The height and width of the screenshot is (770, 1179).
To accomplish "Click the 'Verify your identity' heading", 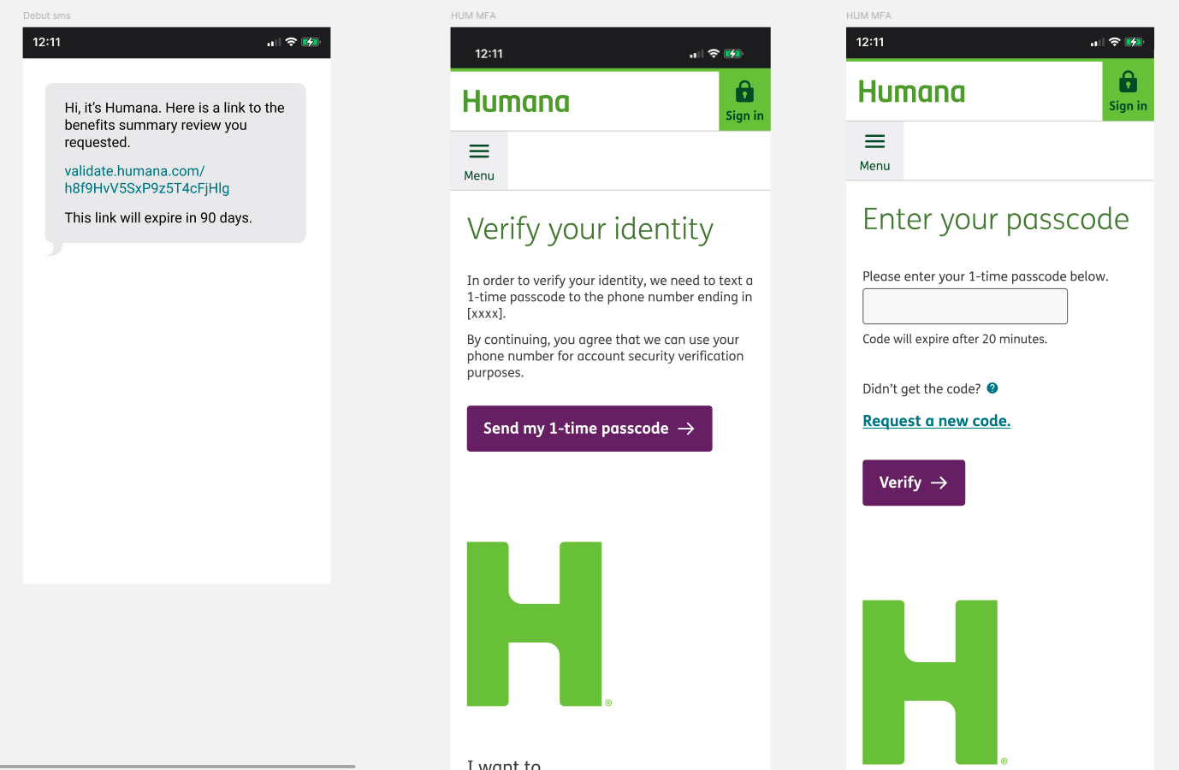I will click(x=590, y=229).
